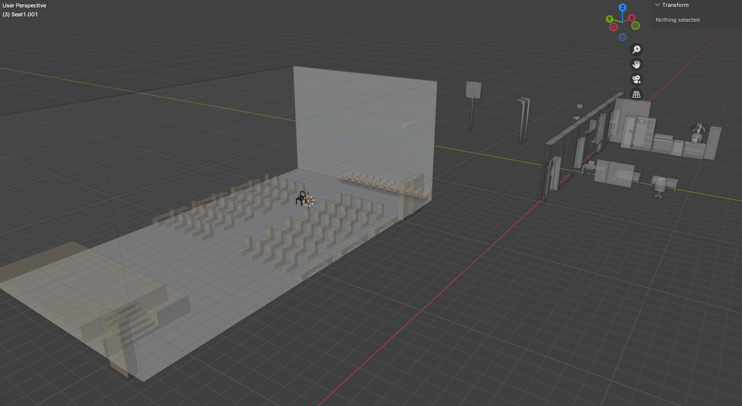
Task: Click the 'Nothing selected' text
Action: click(678, 20)
